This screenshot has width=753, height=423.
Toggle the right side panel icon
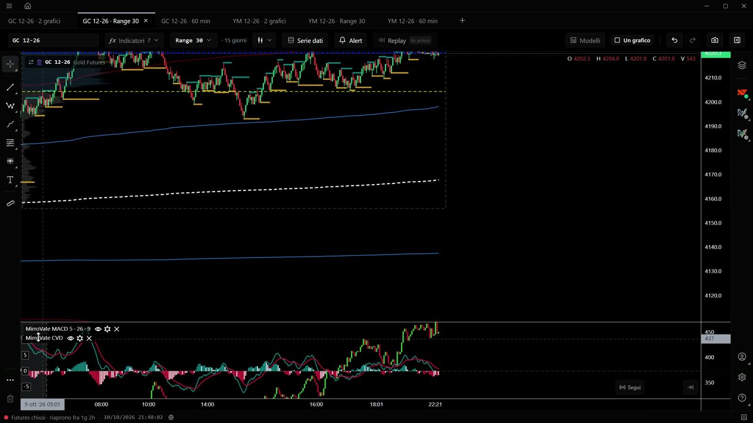click(737, 40)
